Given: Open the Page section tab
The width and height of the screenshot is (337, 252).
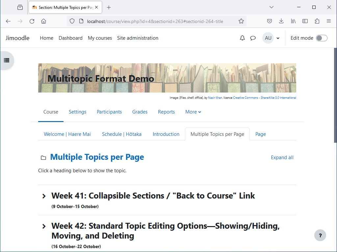Looking at the screenshot, I should (x=261, y=134).
